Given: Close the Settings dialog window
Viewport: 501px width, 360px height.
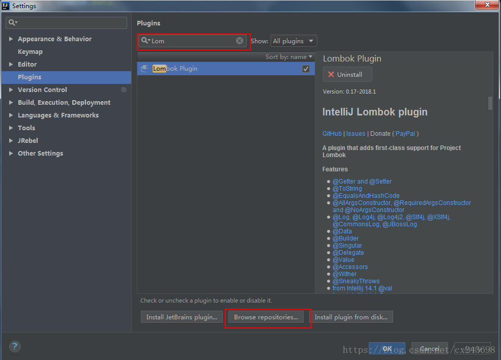Looking at the screenshot, I should [487, 5].
